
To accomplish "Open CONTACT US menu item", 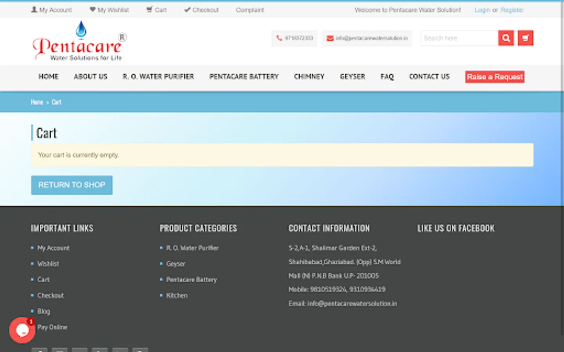I will coord(429,77).
